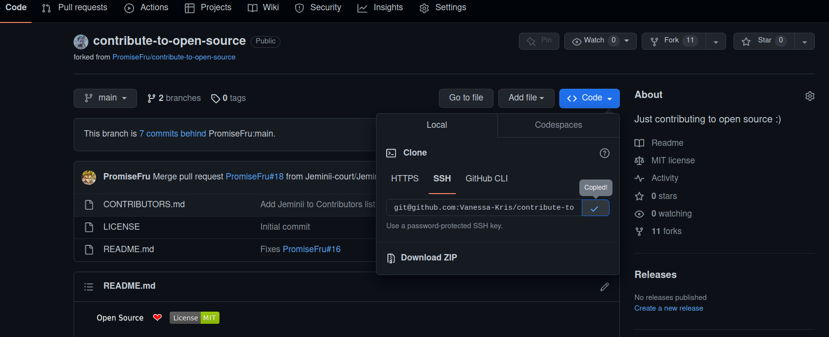829x337 pixels.
Task: Open the PromiseFru/contribute-to-open-source upstream link
Action: click(x=174, y=57)
